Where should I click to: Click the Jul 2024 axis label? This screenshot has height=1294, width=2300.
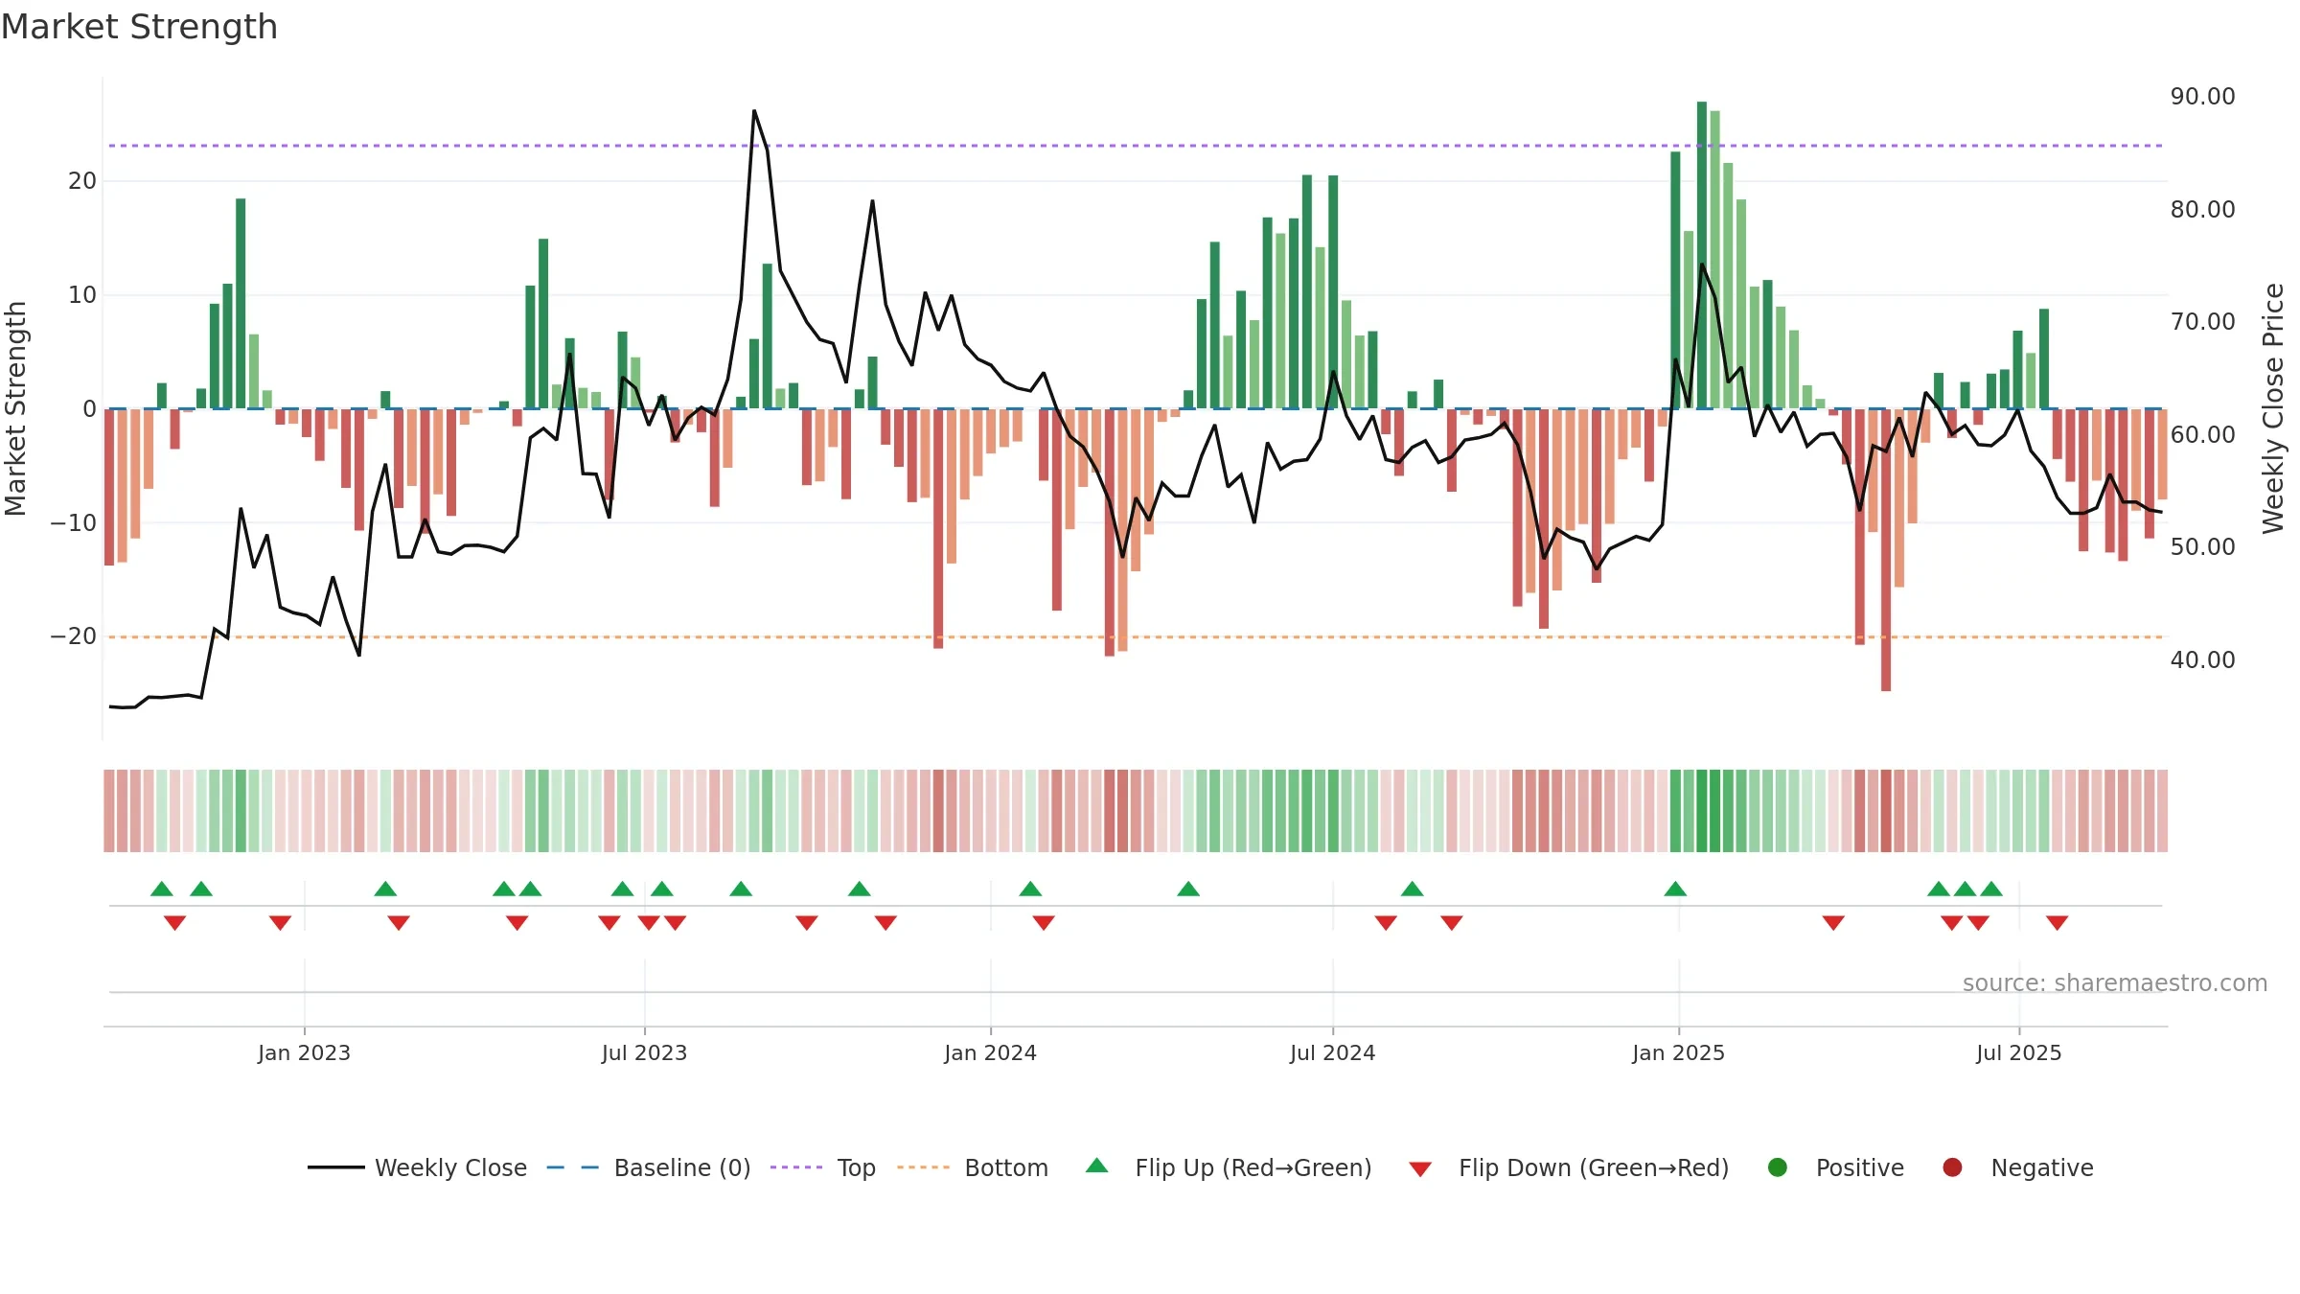pyautogui.click(x=1332, y=1052)
